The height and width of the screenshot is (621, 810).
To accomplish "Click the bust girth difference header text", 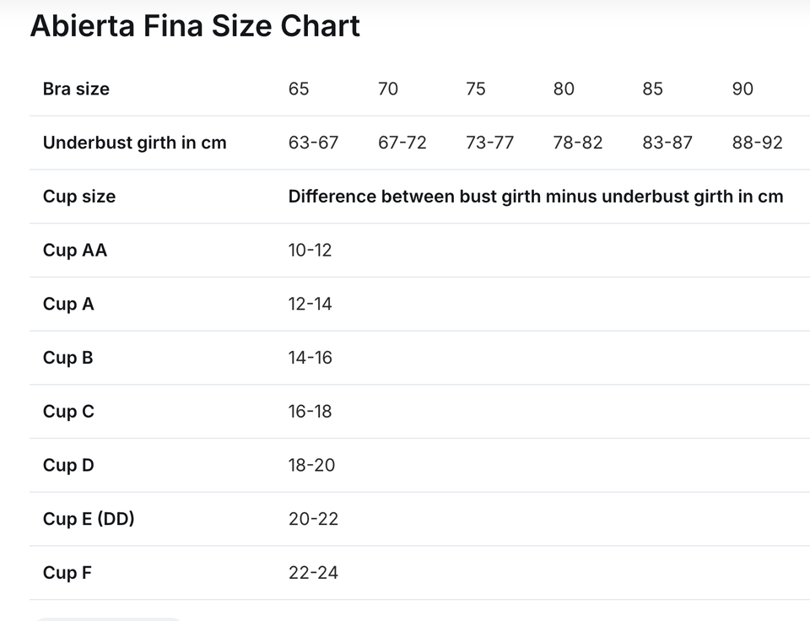I will 536,197.
